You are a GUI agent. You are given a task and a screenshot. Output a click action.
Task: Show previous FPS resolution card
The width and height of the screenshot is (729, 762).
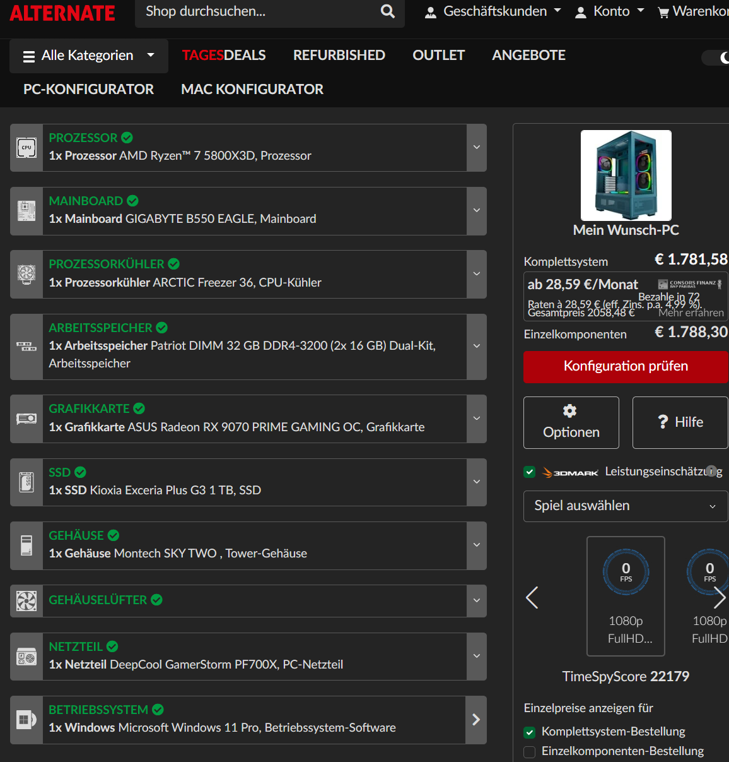tap(532, 597)
